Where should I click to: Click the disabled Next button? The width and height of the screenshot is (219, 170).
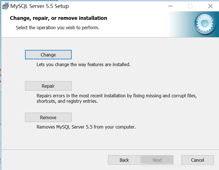(157, 160)
